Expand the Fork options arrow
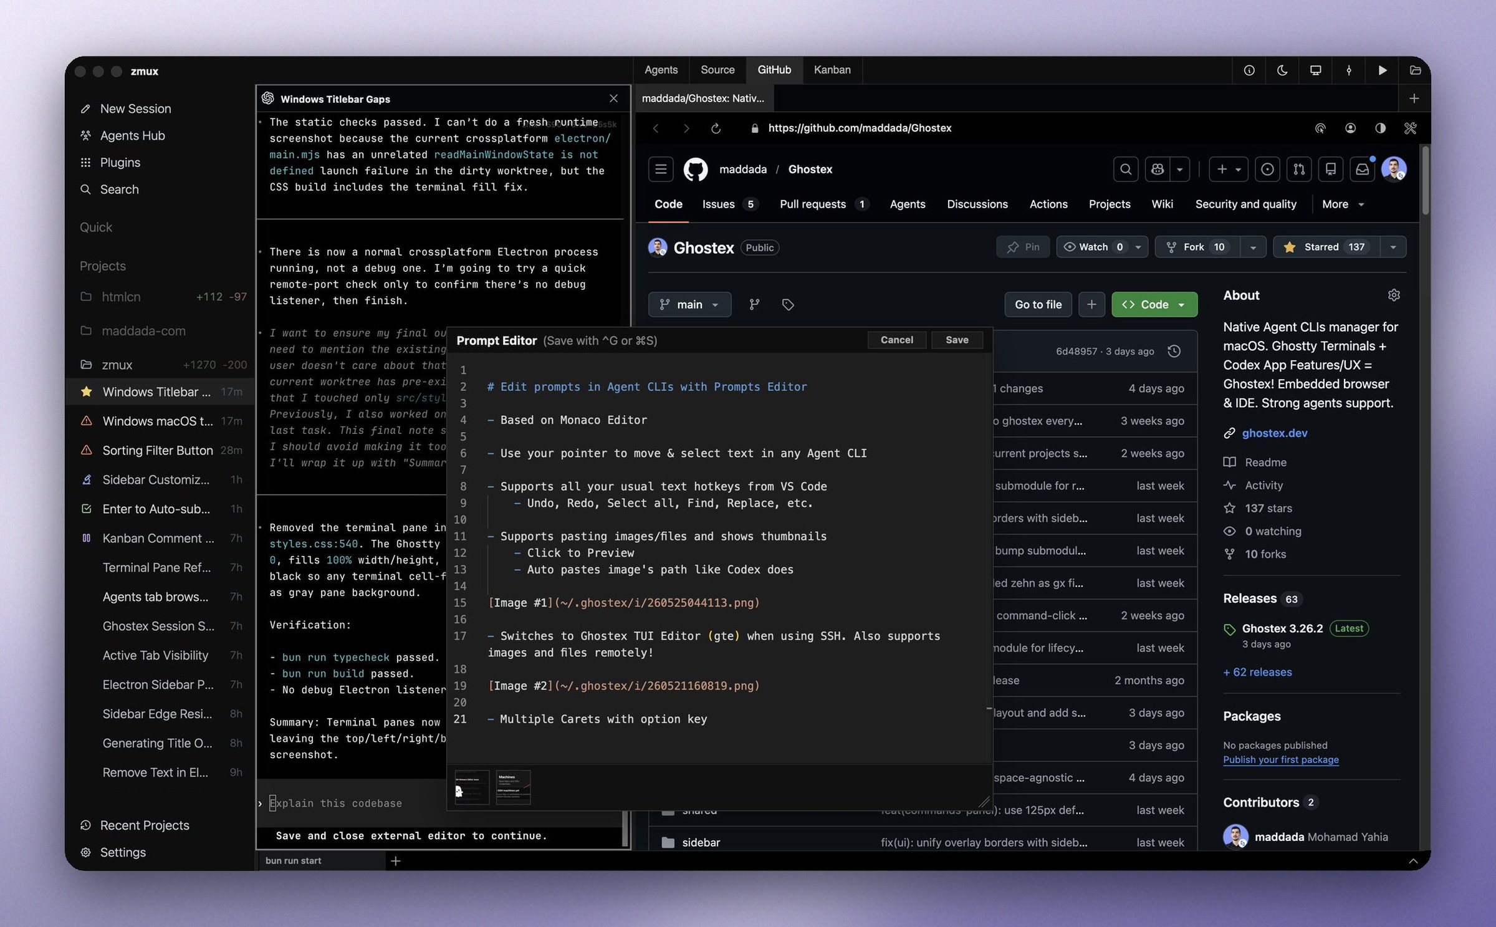This screenshot has height=927, width=1496. (1253, 247)
